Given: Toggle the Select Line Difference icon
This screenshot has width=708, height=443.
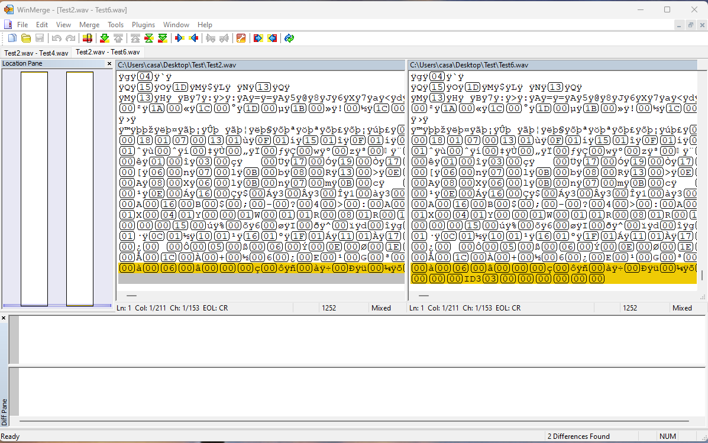Looking at the screenshot, I should coord(88,38).
